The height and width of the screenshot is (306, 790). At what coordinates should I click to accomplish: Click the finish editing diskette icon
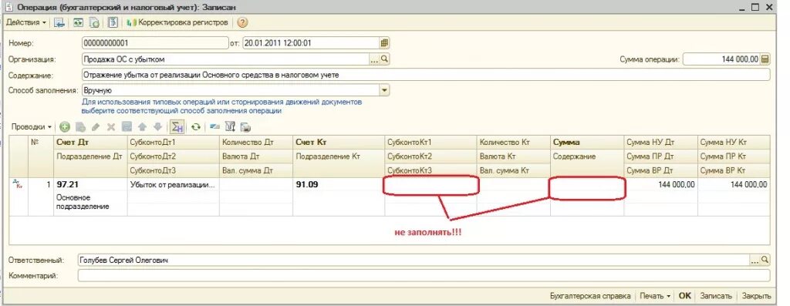pos(127,127)
